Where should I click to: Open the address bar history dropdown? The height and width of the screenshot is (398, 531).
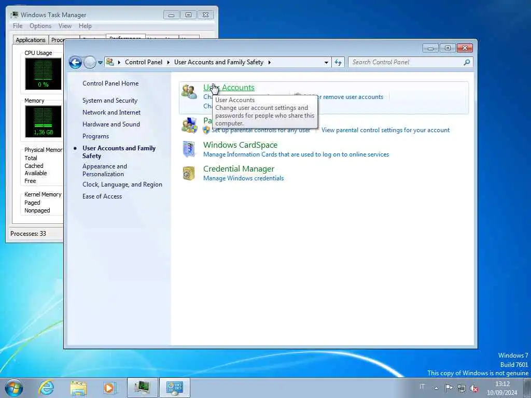point(326,62)
